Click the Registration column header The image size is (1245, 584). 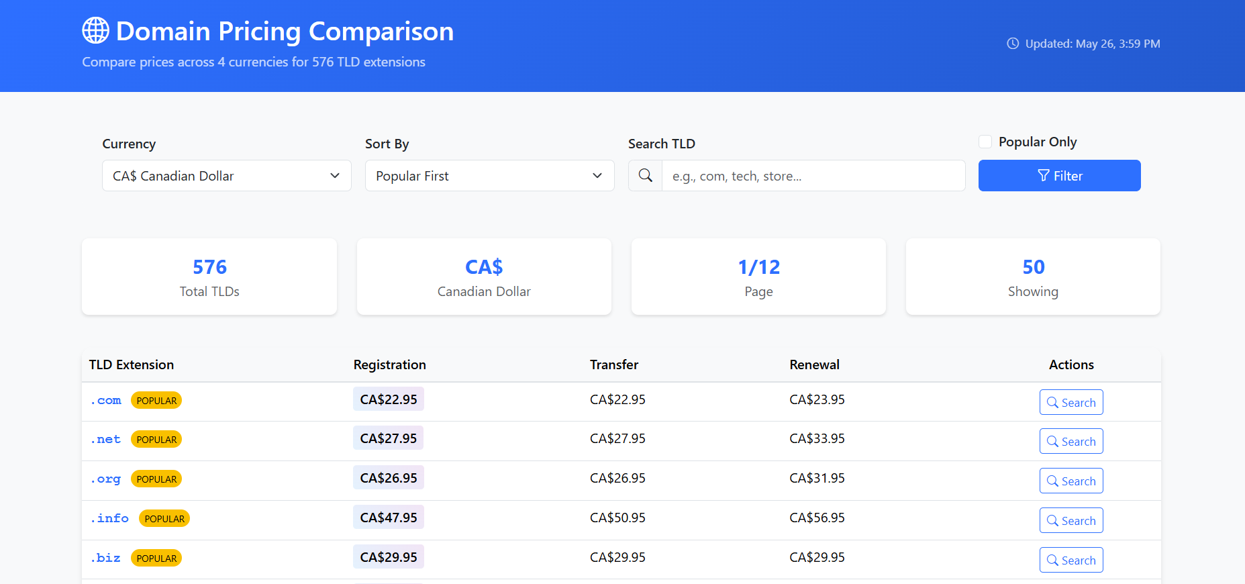click(390, 364)
